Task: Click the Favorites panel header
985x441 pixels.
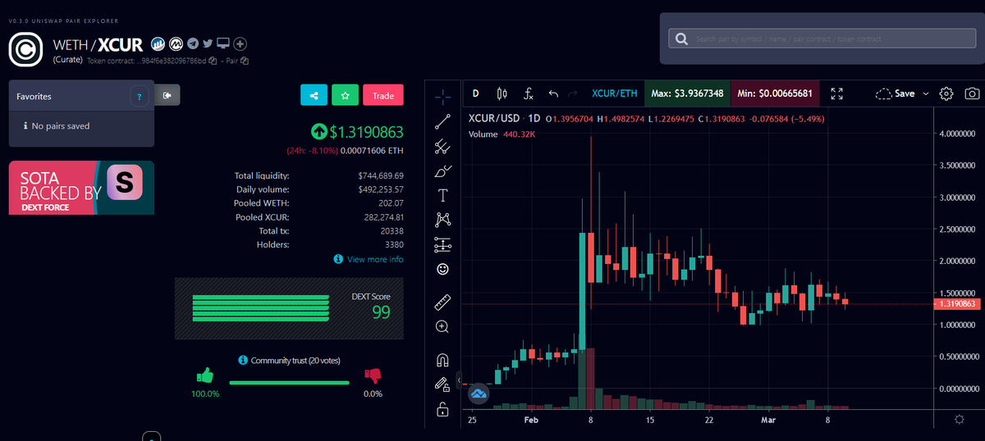Action: tap(81, 97)
